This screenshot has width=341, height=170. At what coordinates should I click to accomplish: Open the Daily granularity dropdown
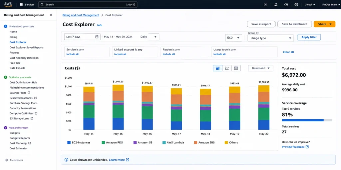(x=149, y=37)
